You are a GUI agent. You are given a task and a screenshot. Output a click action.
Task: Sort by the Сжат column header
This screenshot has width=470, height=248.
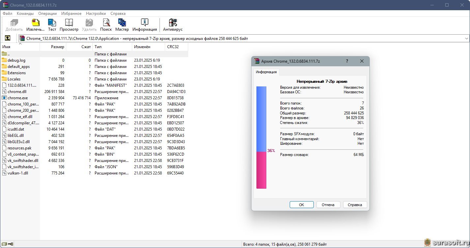point(79,47)
